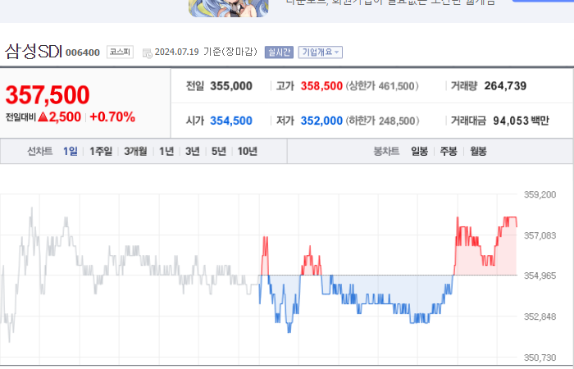Click the 봉차트 label
Image resolution: width=574 pixels, height=369 pixels.
pyautogui.click(x=386, y=151)
